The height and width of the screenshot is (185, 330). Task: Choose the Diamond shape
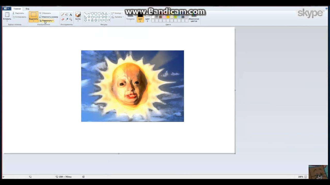(89, 17)
